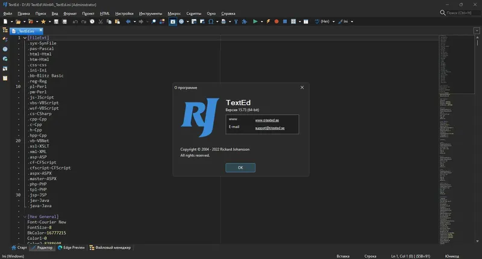The width and height of the screenshot is (482, 259).
Task: Click the puzzle piece plugins icon
Action: [x=245, y=22]
